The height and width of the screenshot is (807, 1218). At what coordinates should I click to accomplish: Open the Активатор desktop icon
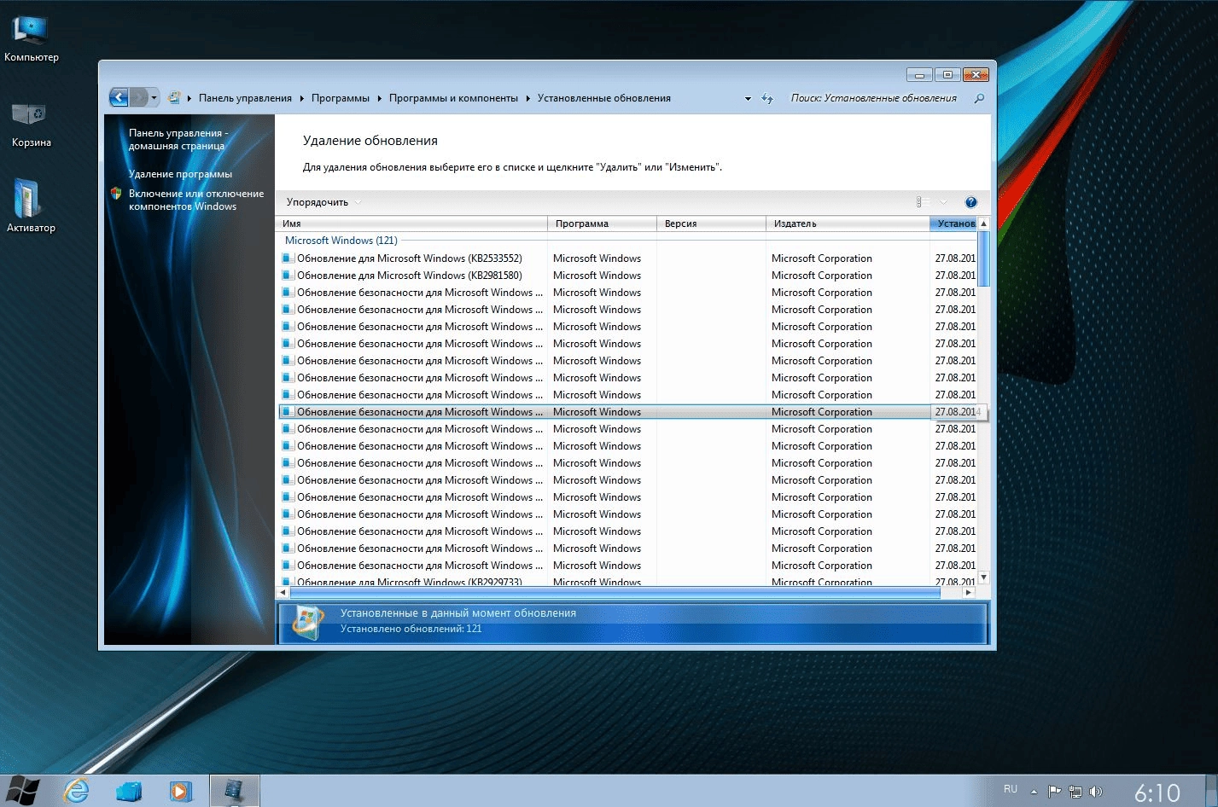(x=31, y=206)
